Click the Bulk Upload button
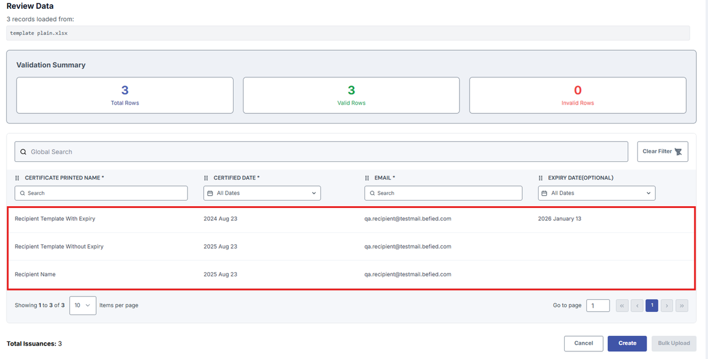The height and width of the screenshot is (359, 708). pos(674,343)
